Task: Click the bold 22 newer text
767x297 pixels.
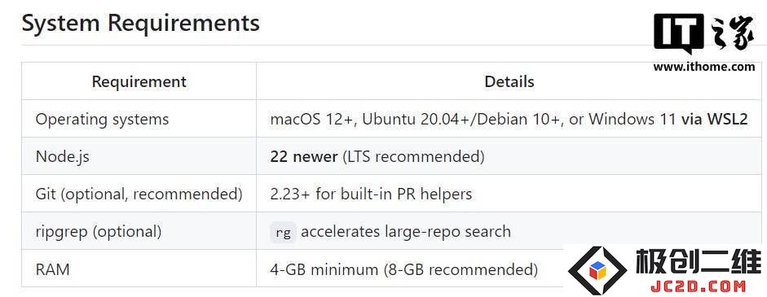Action: [304, 157]
